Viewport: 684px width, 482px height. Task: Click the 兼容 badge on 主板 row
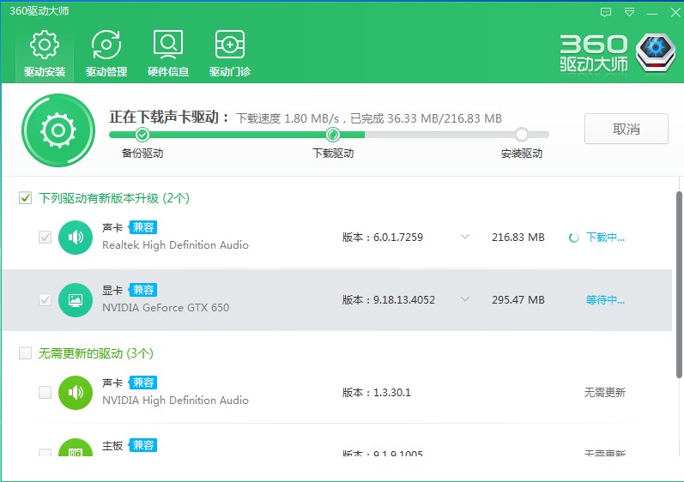(143, 445)
